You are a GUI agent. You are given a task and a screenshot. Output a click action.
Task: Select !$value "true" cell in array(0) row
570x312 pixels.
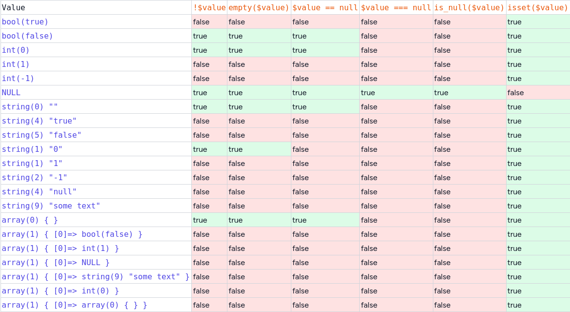tap(209, 220)
